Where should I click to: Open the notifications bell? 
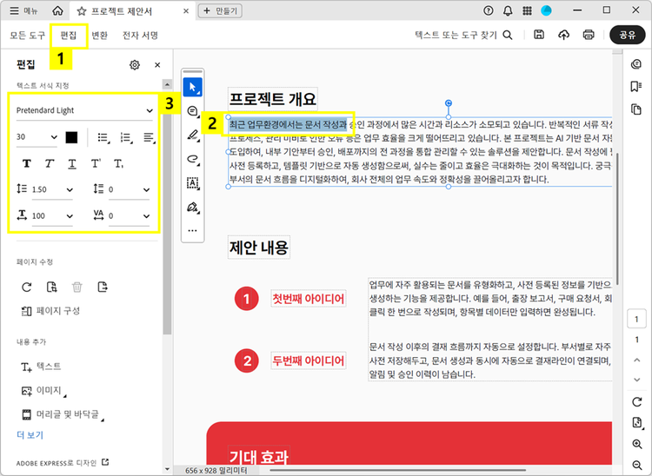coord(508,10)
